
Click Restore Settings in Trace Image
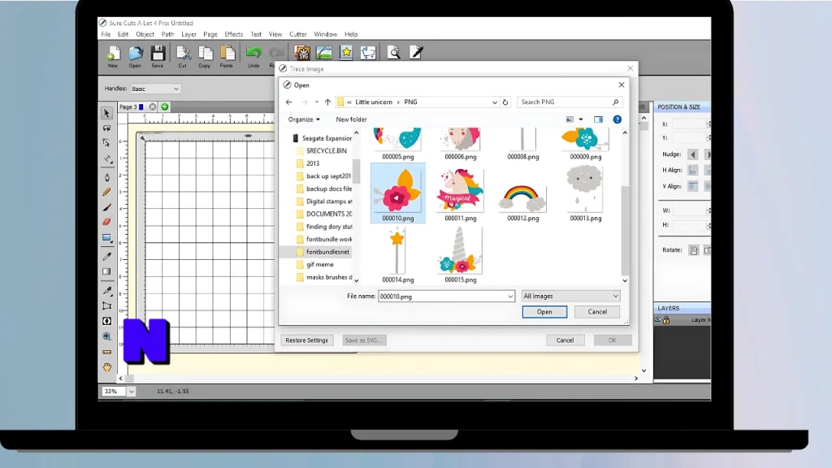point(306,340)
